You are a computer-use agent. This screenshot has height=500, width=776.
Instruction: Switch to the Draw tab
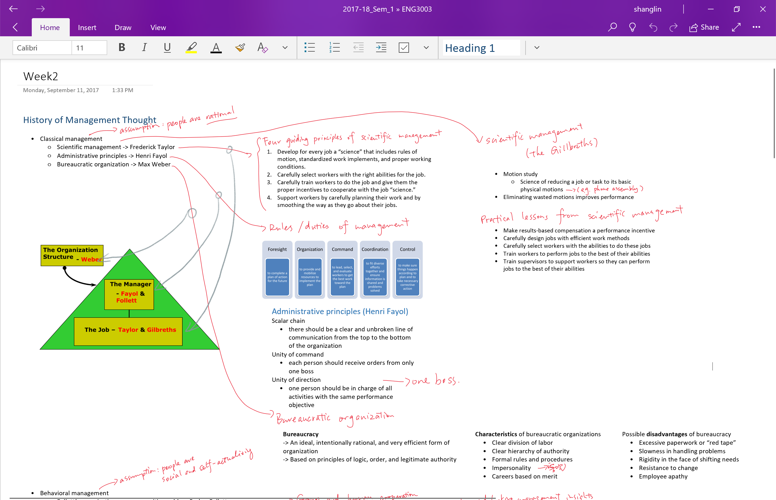click(x=123, y=27)
